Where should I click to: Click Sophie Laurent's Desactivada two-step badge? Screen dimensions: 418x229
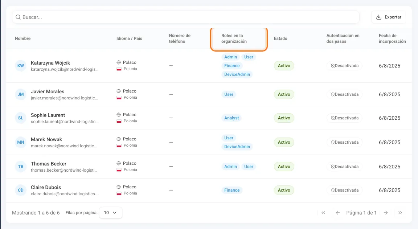344,118
